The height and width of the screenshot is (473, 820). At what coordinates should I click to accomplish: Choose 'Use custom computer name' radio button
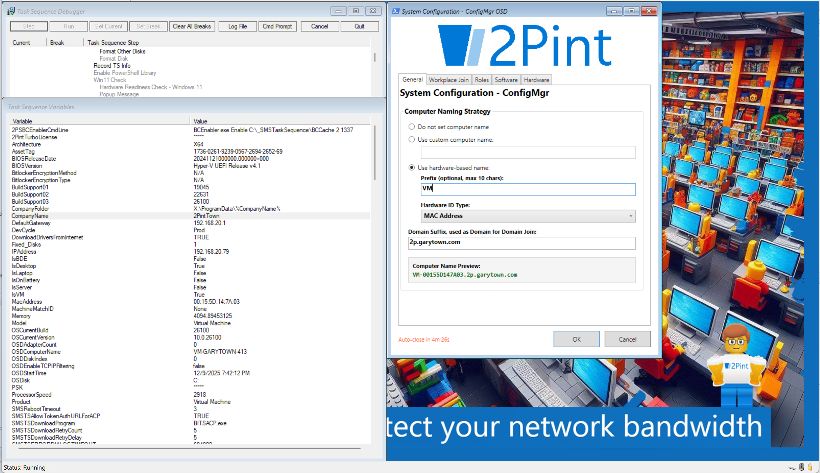tap(412, 140)
